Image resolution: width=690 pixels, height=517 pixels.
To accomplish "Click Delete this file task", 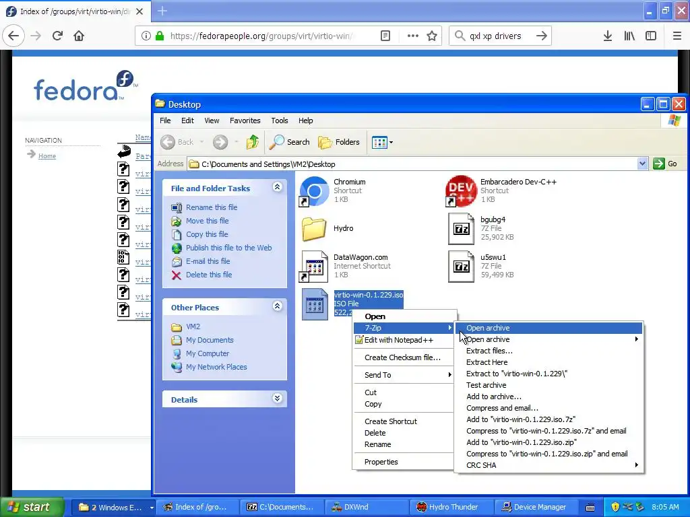I will tap(209, 275).
